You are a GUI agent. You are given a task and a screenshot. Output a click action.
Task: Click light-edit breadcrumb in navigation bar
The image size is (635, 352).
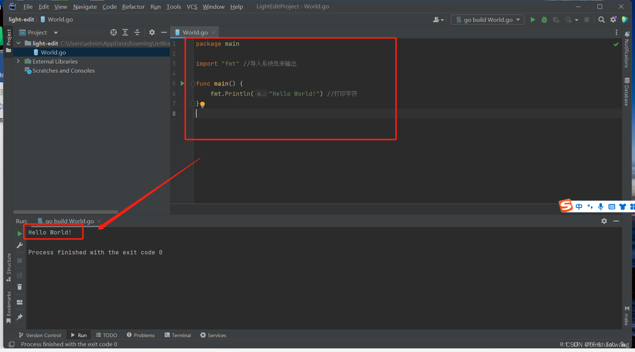pyautogui.click(x=21, y=19)
